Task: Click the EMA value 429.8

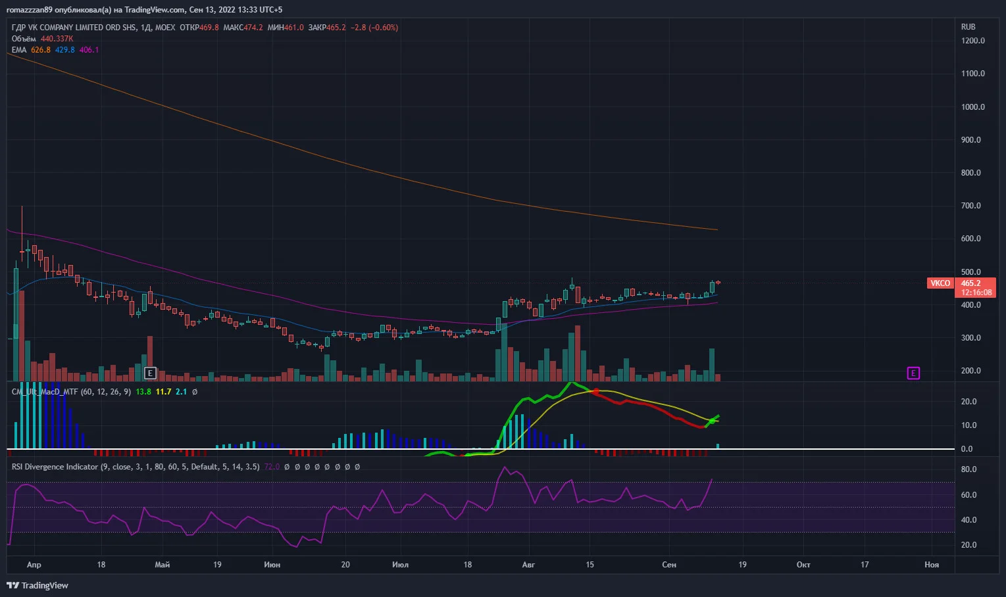Action: [65, 50]
